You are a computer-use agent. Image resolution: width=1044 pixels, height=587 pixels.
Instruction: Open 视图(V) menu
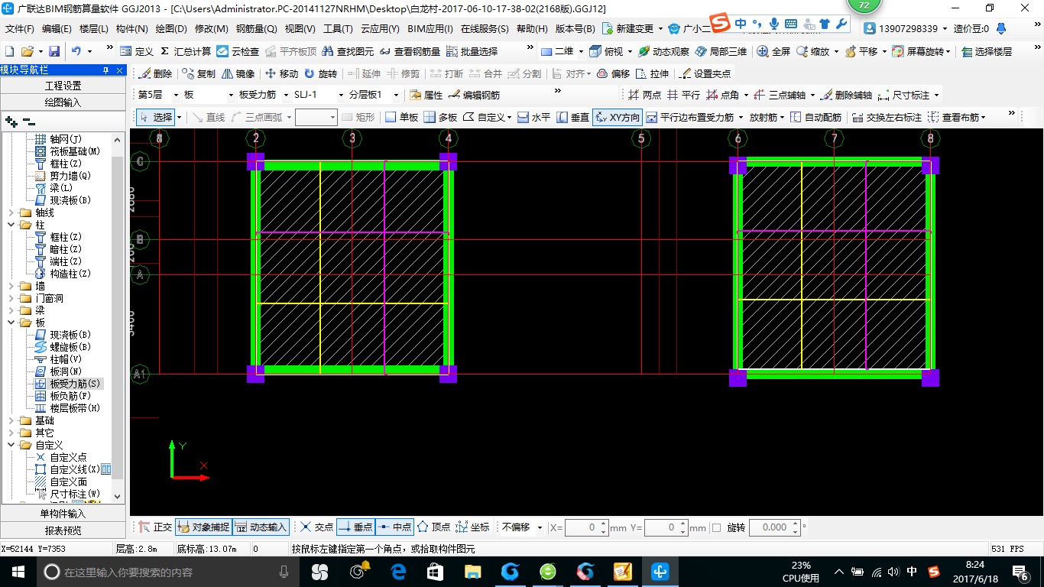click(x=300, y=29)
